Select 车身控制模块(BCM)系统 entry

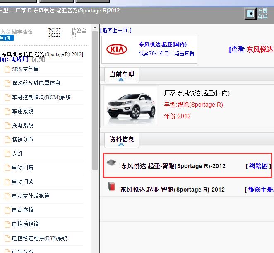click(x=41, y=97)
